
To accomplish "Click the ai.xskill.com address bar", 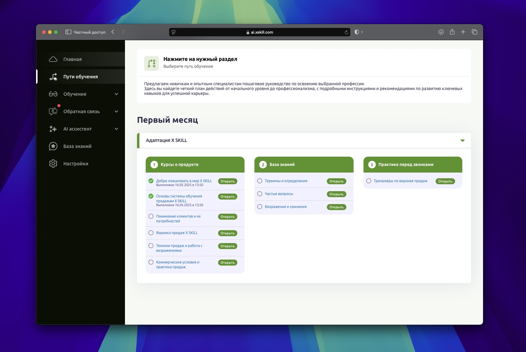I will click(x=260, y=32).
